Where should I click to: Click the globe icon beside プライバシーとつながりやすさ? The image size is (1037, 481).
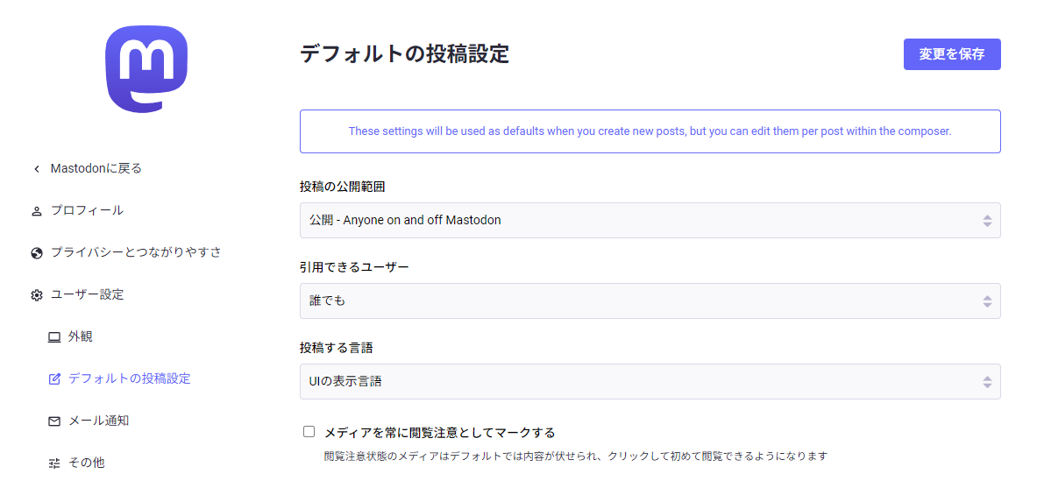coord(36,253)
